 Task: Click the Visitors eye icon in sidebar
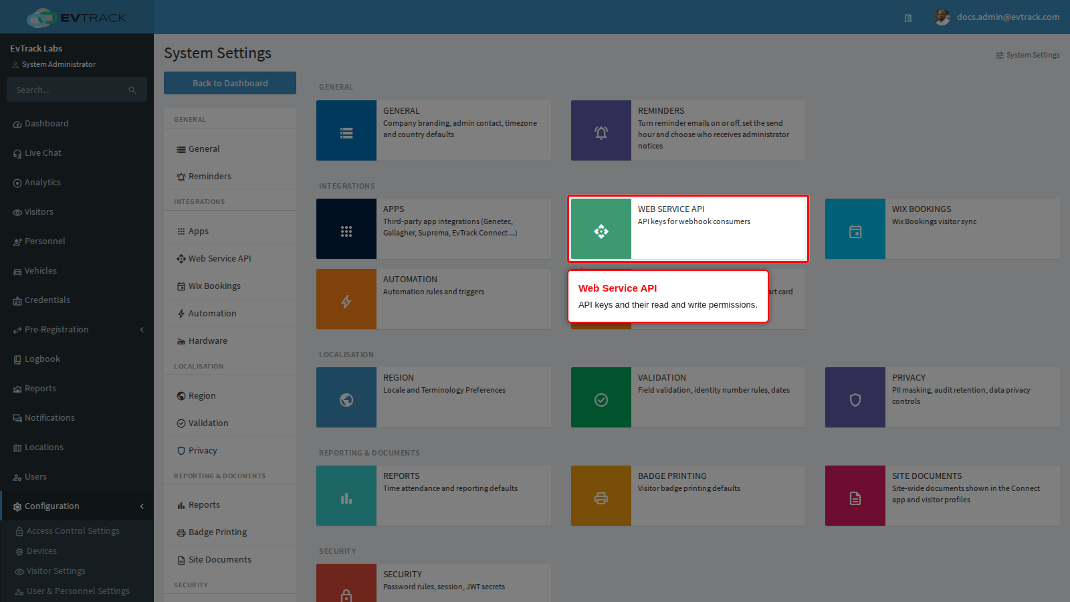point(17,213)
